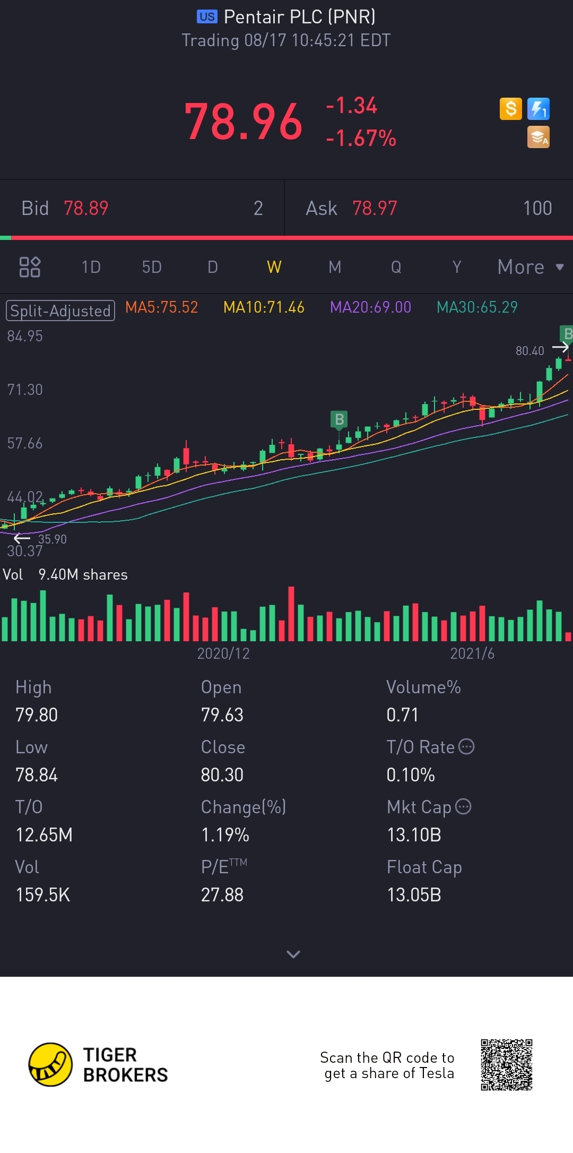
Task: Tap the MA20:69.00 indicator label
Action: [370, 307]
